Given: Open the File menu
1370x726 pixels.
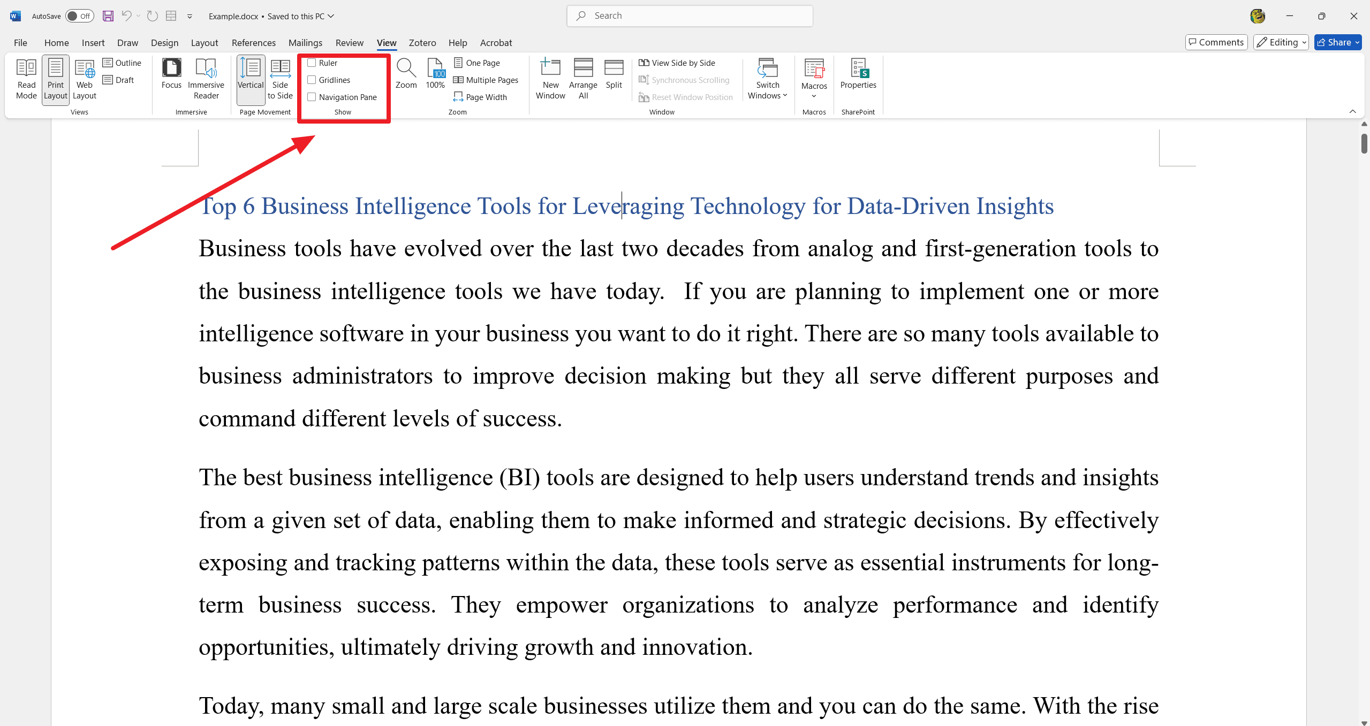Looking at the screenshot, I should point(20,43).
